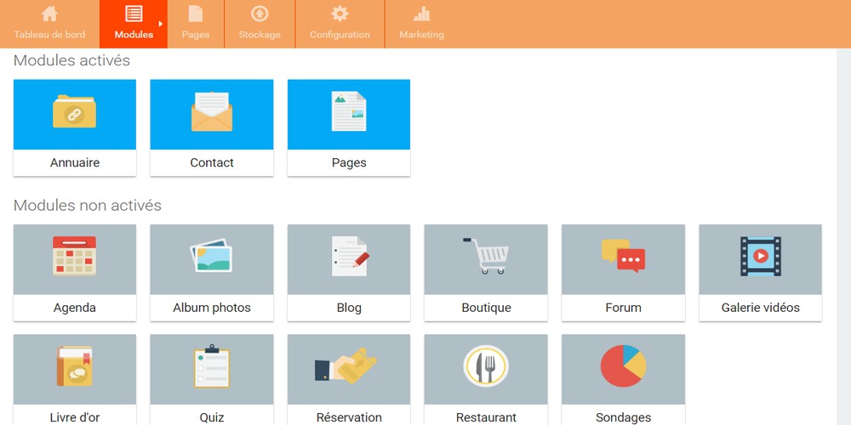851x425 pixels.
Task: Open the Annuaire module label
Action: click(x=74, y=162)
